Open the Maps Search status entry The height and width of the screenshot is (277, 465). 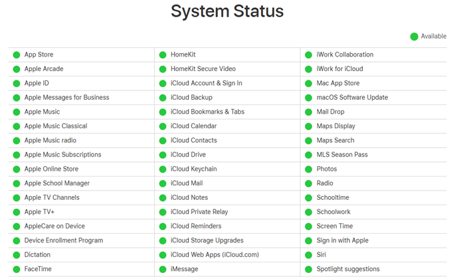click(335, 140)
